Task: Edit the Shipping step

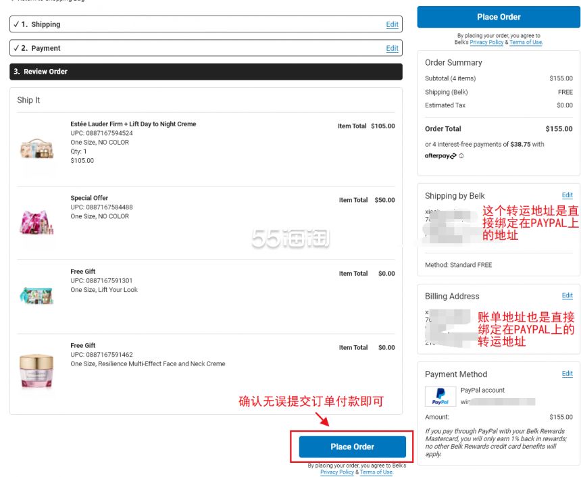Action: [392, 24]
